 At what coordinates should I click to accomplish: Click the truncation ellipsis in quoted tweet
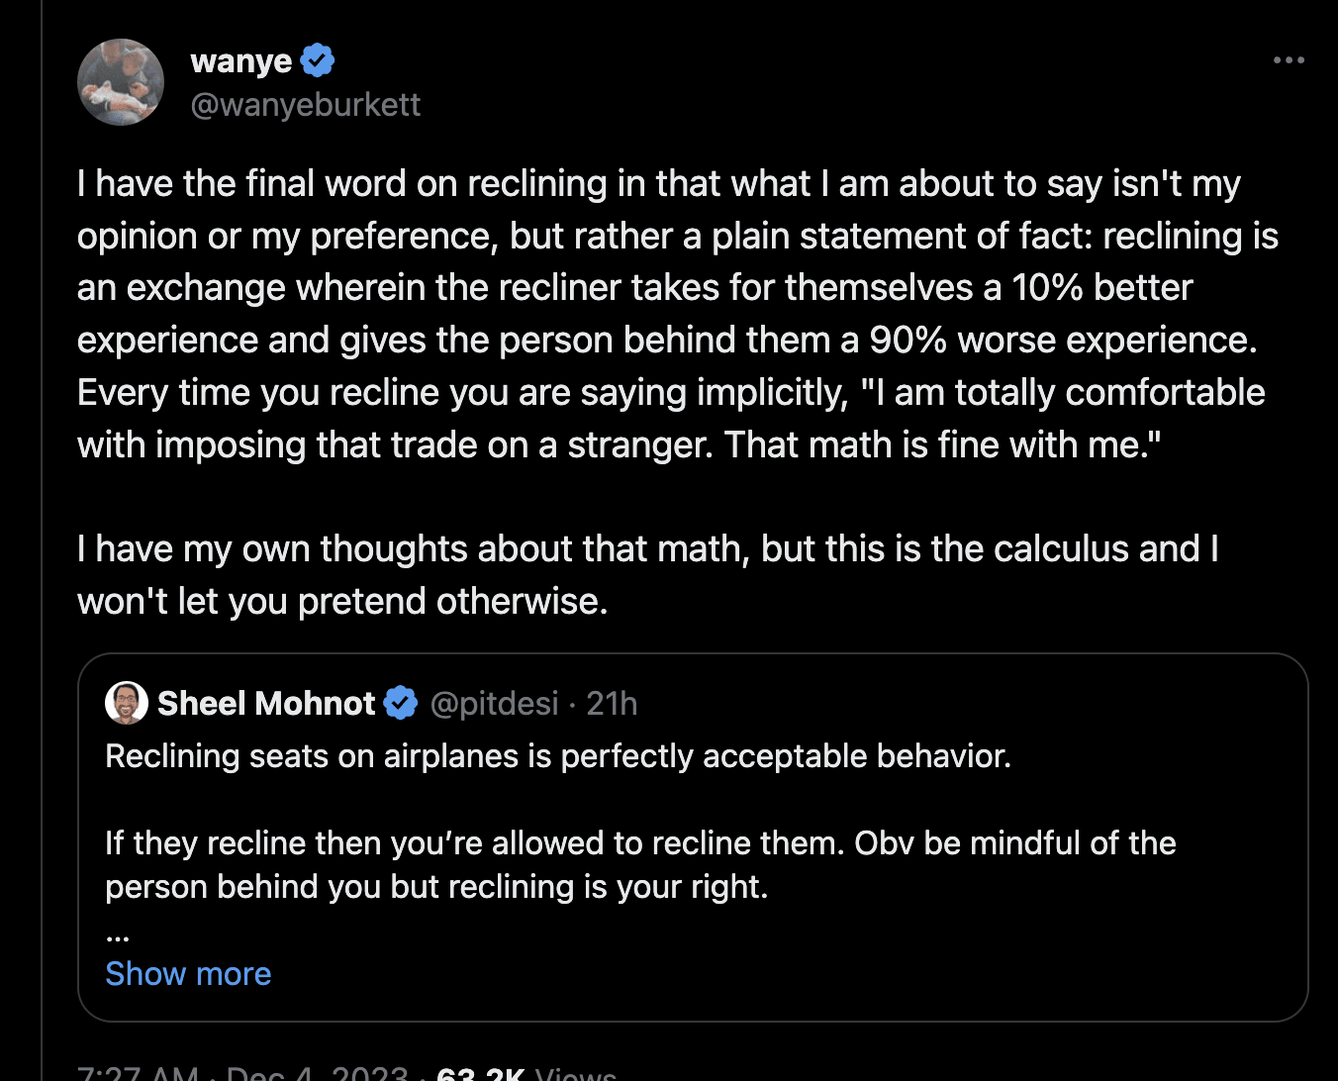coord(118,933)
